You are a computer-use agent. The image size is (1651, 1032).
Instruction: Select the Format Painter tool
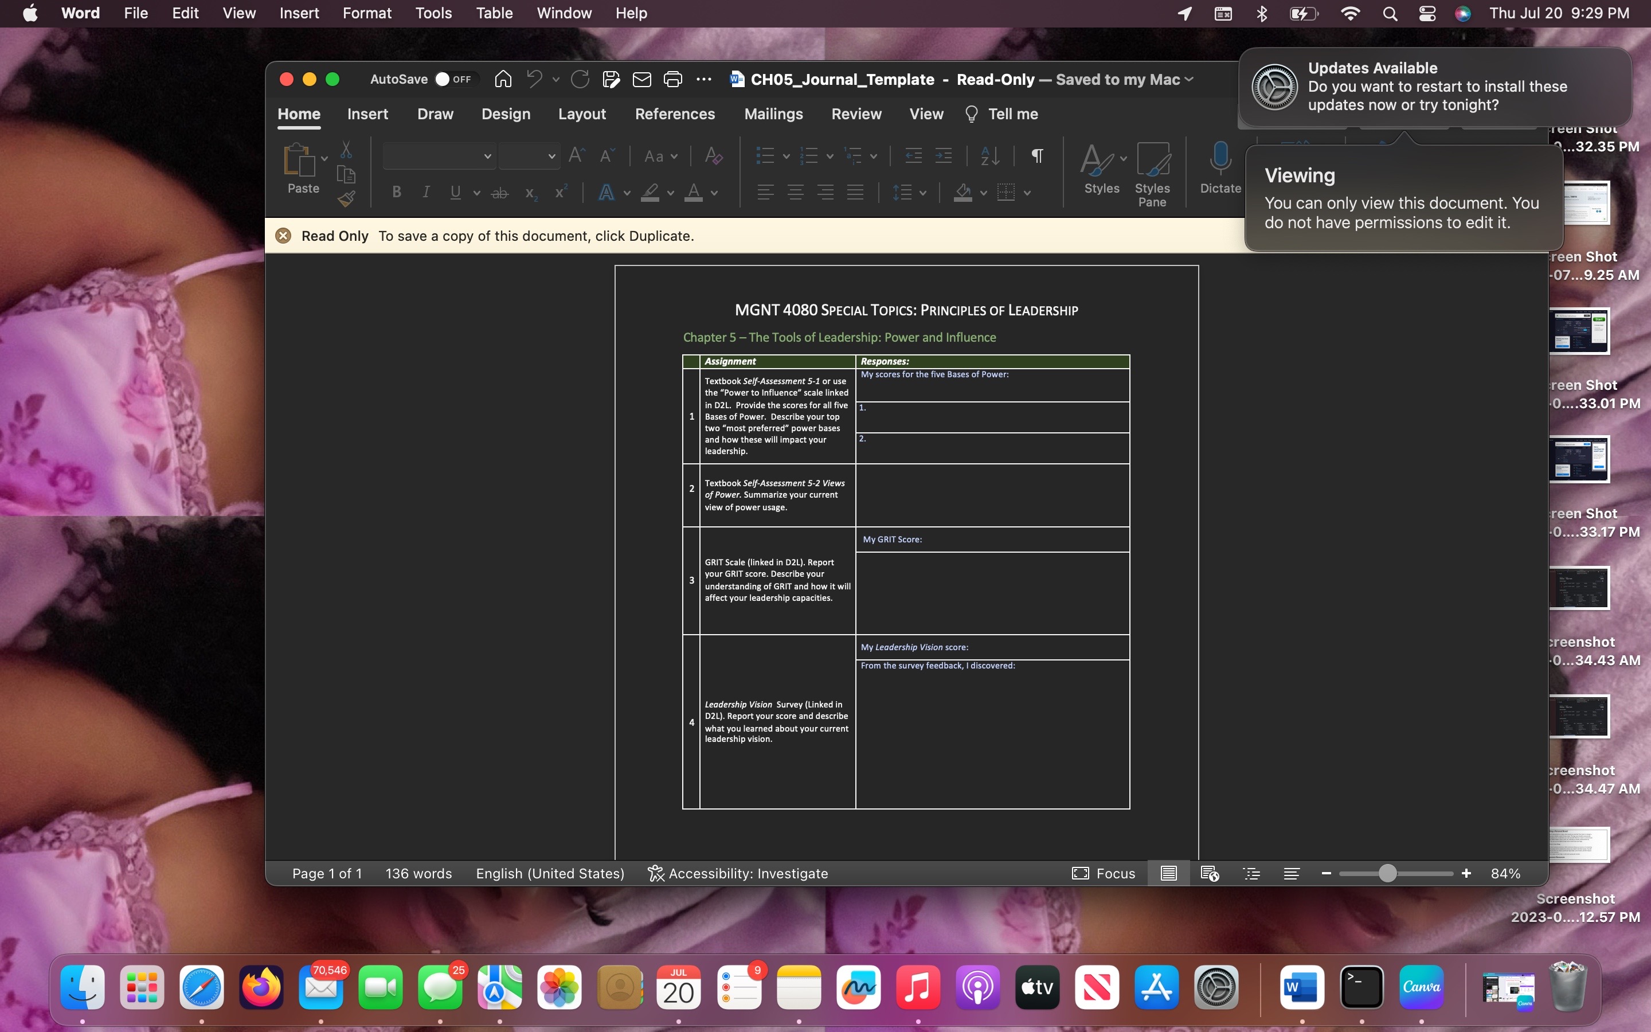pyautogui.click(x=347, y=198)
